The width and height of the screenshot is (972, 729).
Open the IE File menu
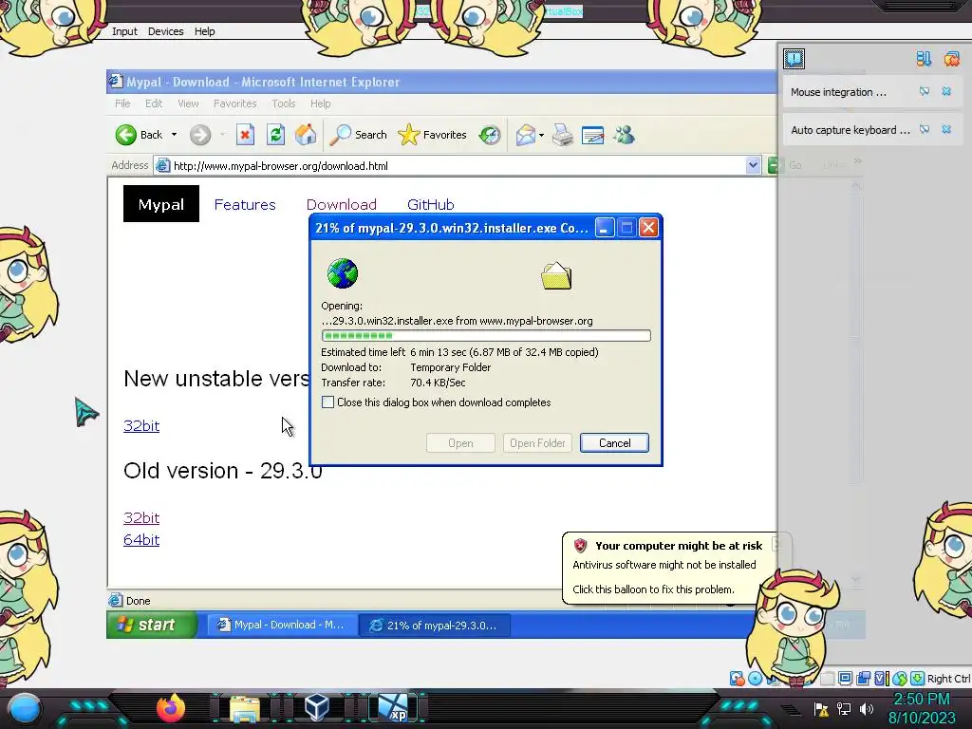122,103
